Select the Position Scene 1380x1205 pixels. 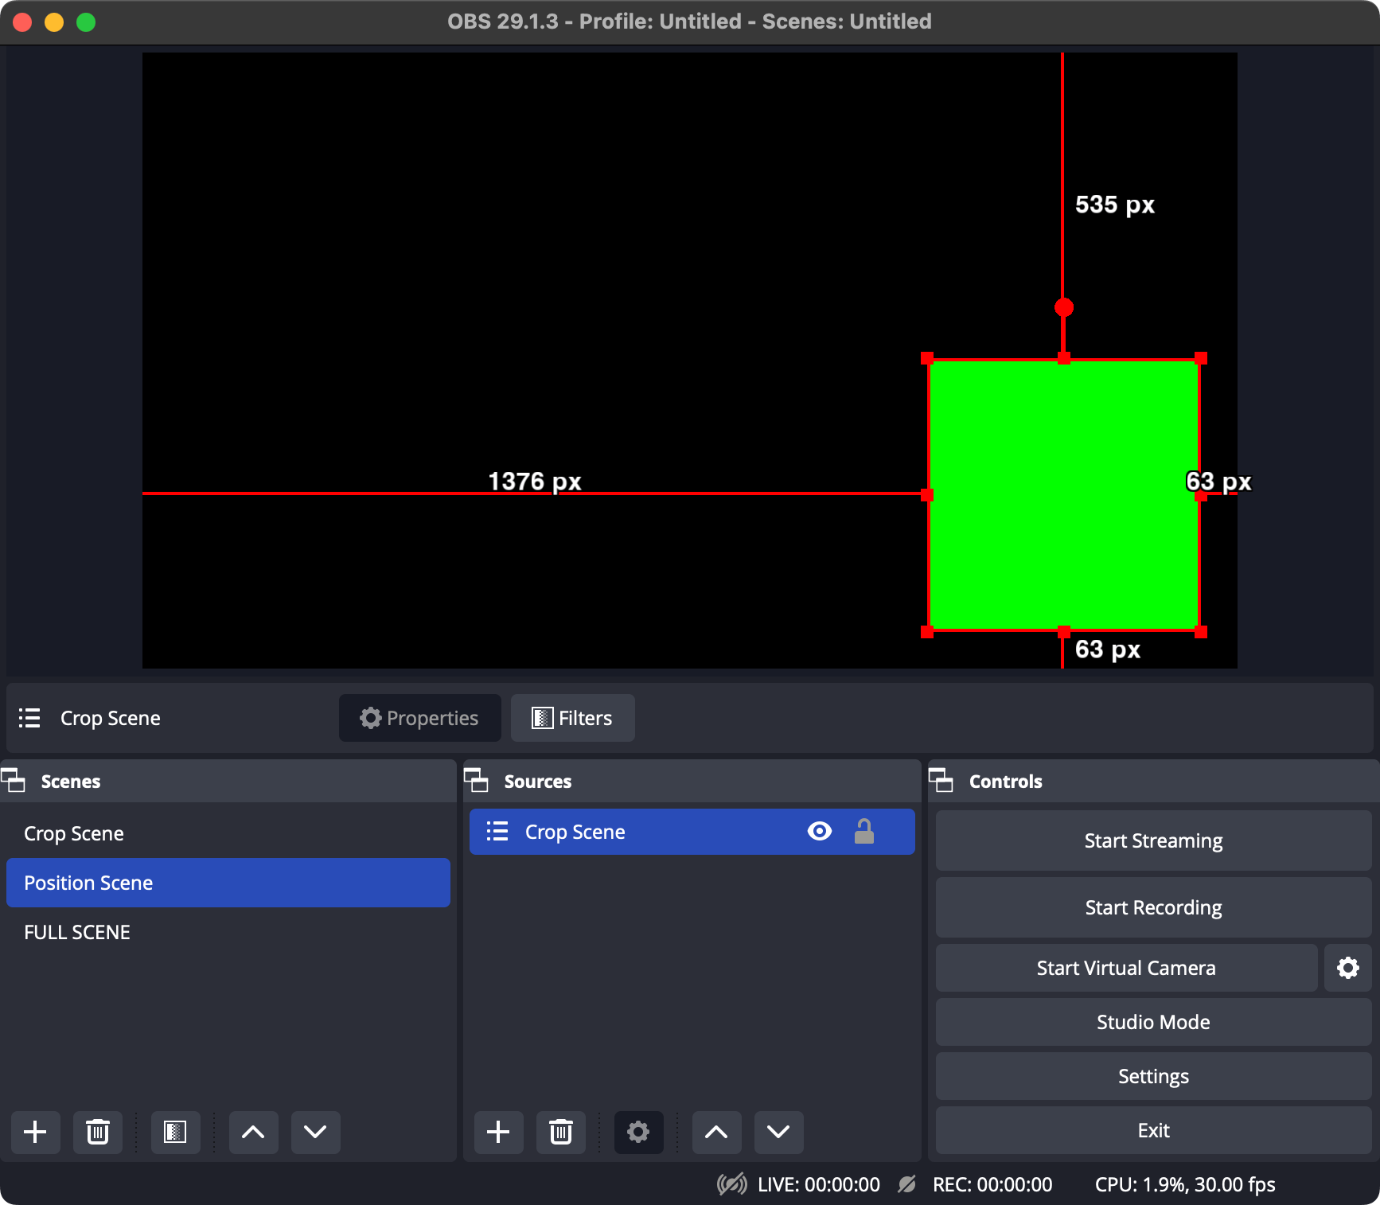click(88, 883)
